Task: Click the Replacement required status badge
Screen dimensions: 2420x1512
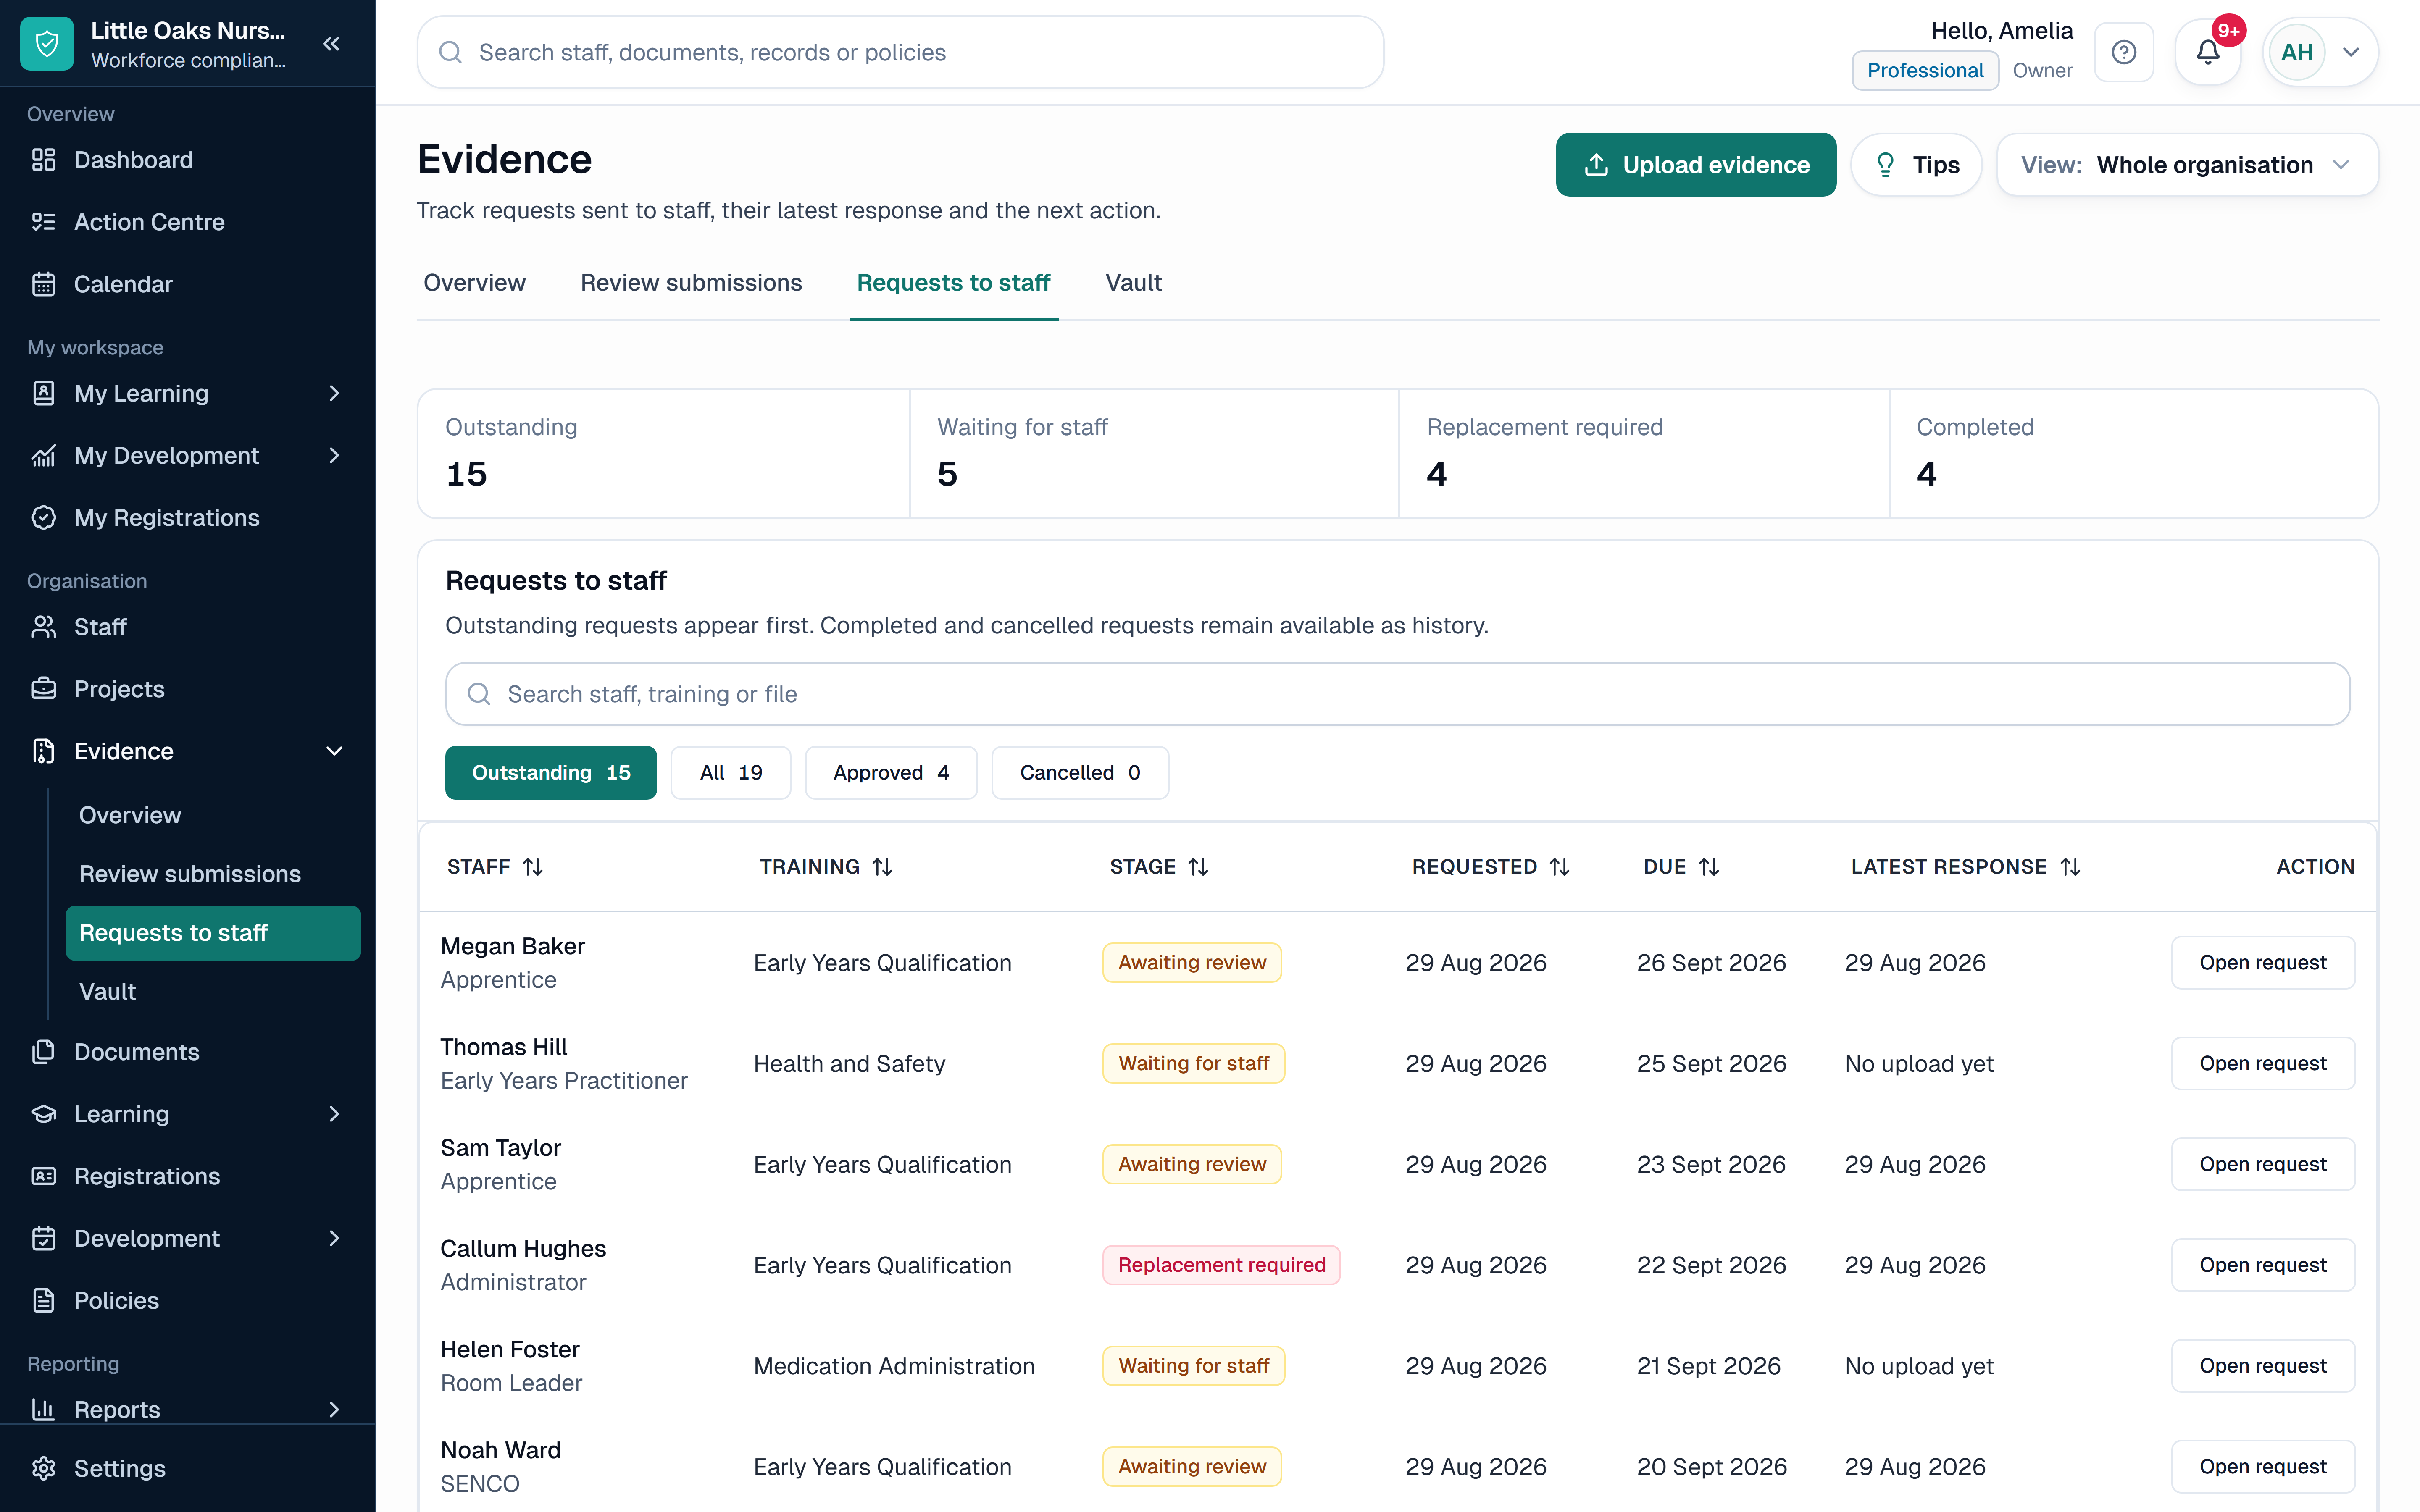Action: click(1221, 1265)
